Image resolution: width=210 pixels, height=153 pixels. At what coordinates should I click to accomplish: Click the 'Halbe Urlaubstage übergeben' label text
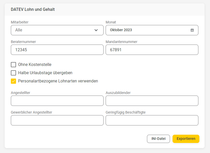(x=45, y=73)
